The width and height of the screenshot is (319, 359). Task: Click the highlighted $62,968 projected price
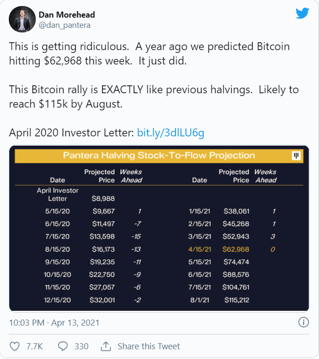tap(236, 250)
